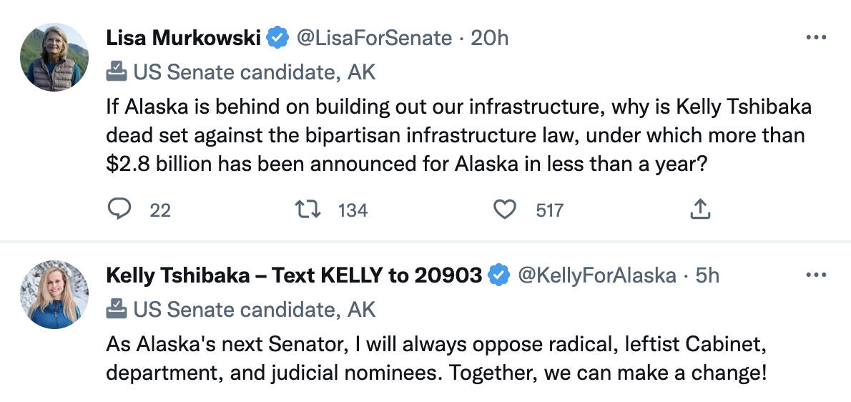Screen dimensions: 851x402
Task: Open more options on Murkowski's tweet
Action: (x=816, y=37)
